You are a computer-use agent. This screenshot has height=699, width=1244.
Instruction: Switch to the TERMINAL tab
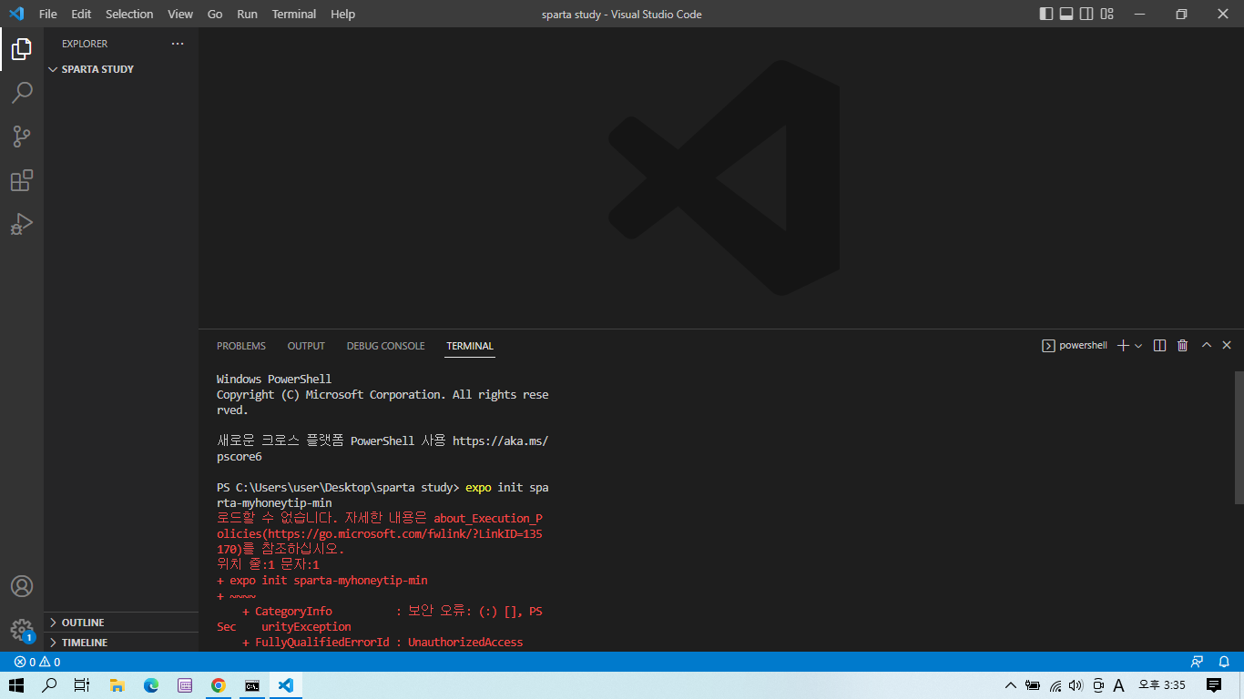[470, 346]
